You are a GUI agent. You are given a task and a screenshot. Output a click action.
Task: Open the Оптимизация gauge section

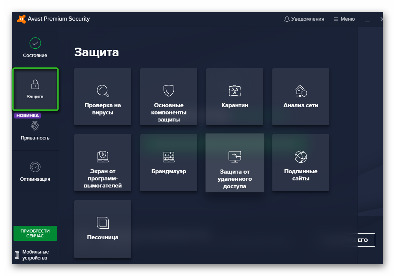[x=35, y=171]
